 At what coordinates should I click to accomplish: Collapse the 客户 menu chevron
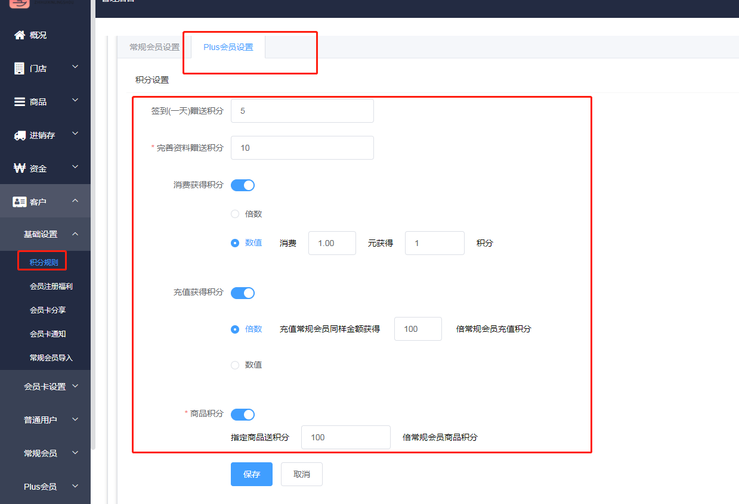coord(75,201)
